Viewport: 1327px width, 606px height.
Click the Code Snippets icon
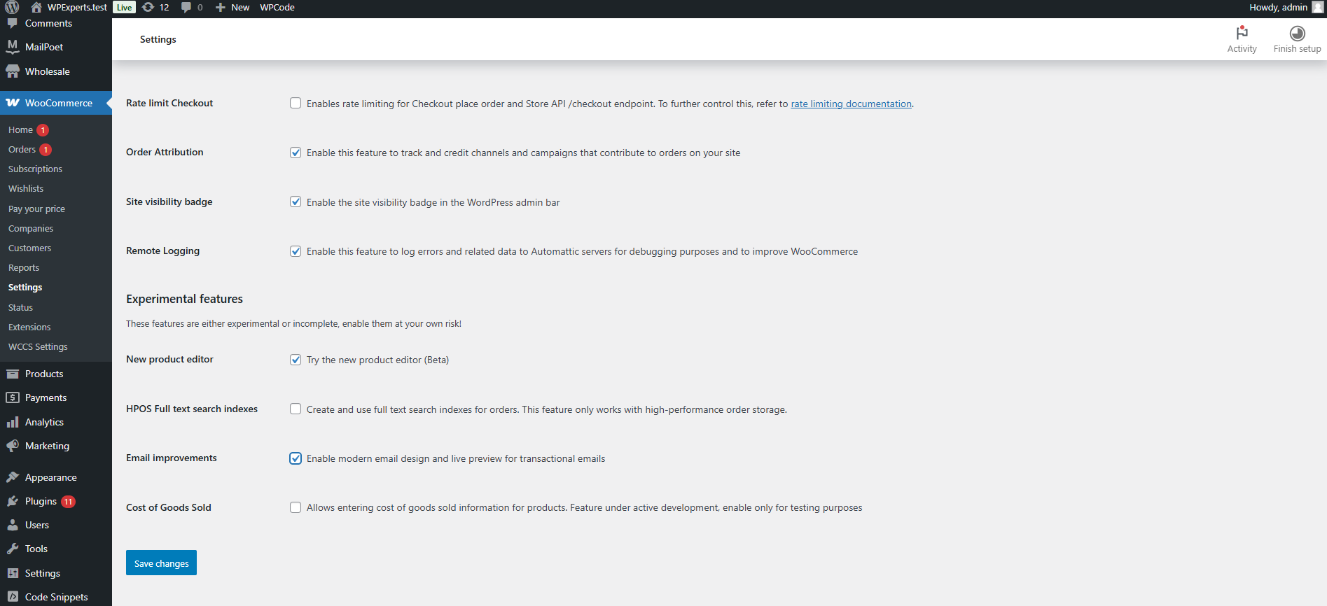pos(13,597)
